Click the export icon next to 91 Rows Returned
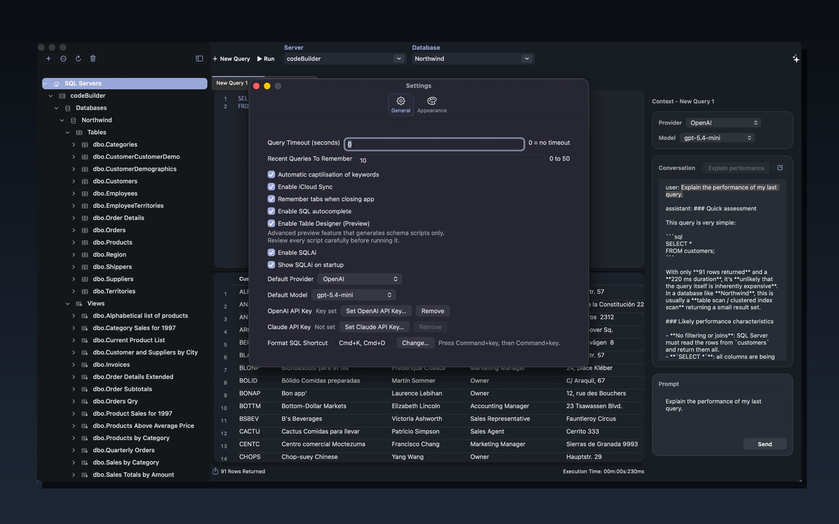Screen dimensions: 839x524 coord(215,471)
